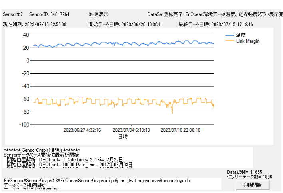Click the DataSet登録完了 status message
Screen dimensions: 283x193
[214, 14]
